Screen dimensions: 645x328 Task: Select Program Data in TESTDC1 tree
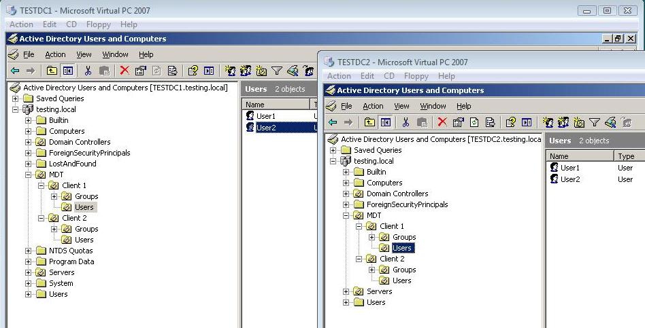(71, 261)
